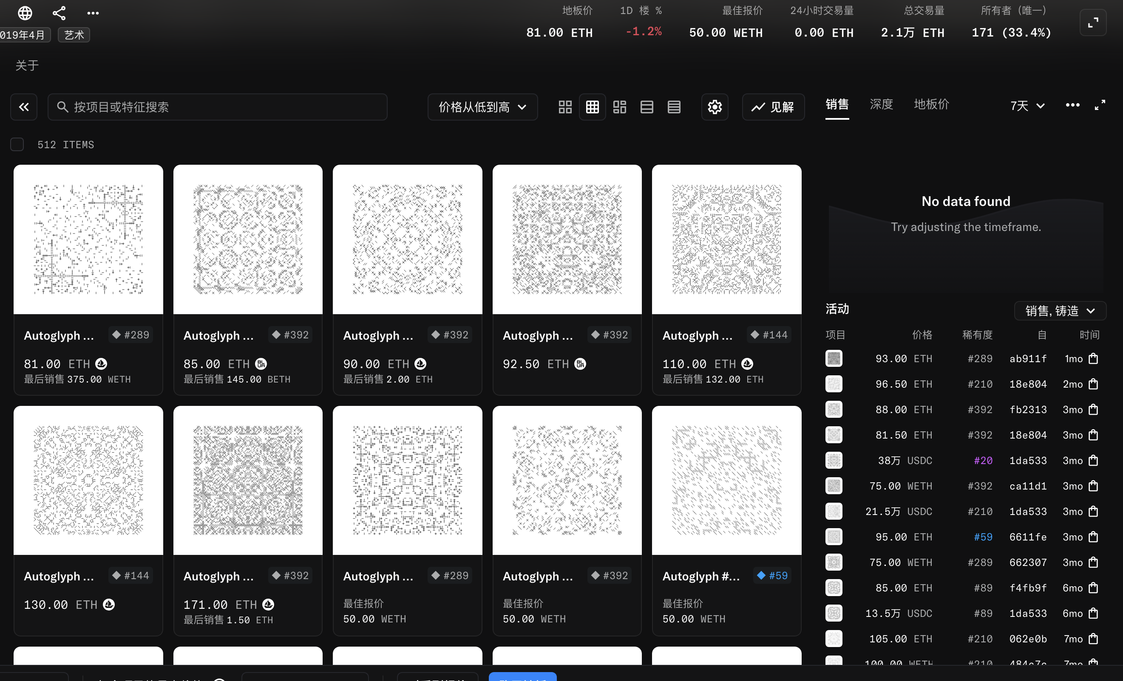Expand the 销售, 铸造 activity filter dropdown

1060,310
